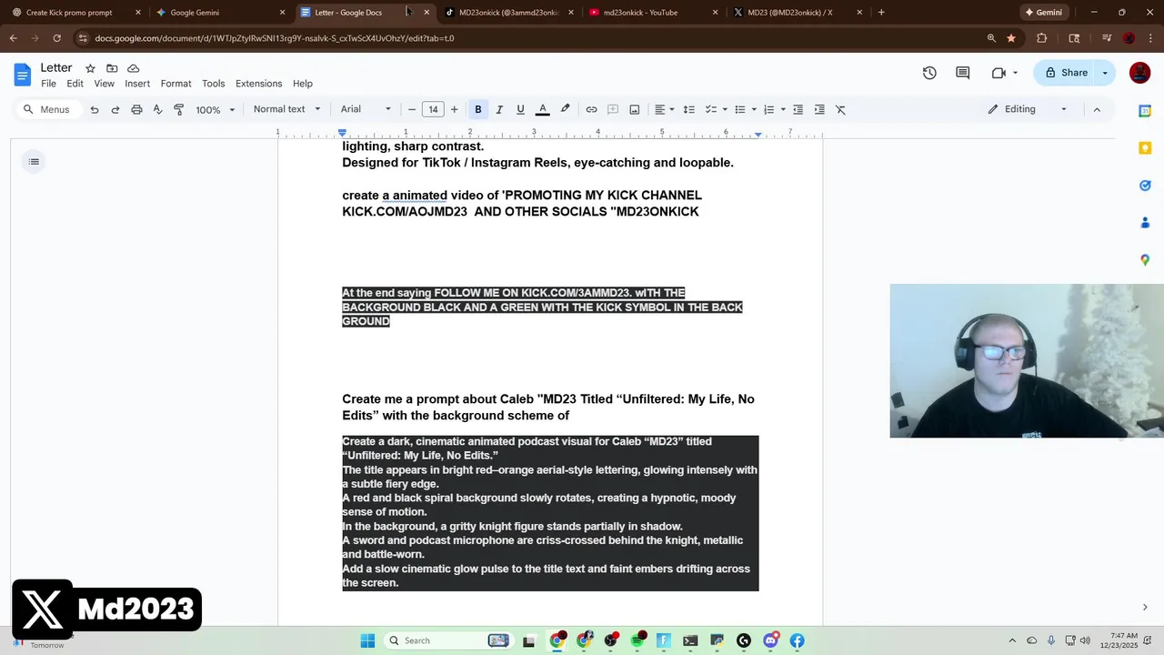This screenshot has height=655, width=1164.
Task: Expand the Share options arrow
Action: [x=1105, y=73]
